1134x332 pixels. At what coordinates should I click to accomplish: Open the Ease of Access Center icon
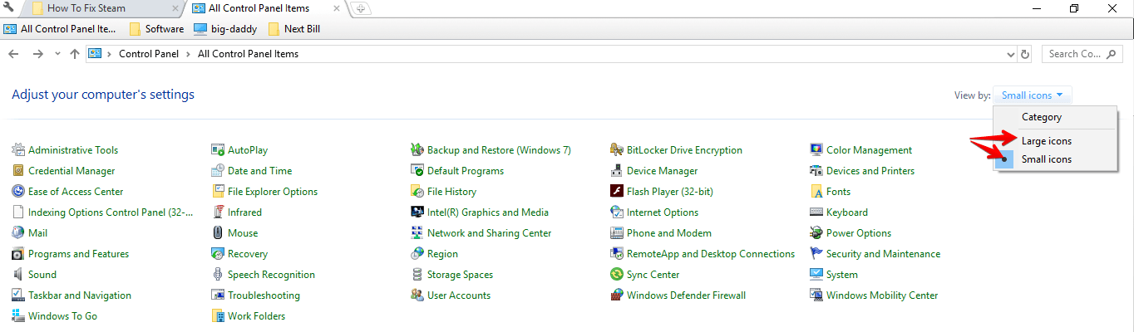point(18,192)
